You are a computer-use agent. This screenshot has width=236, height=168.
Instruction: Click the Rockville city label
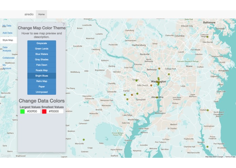[x=145, y=54]
